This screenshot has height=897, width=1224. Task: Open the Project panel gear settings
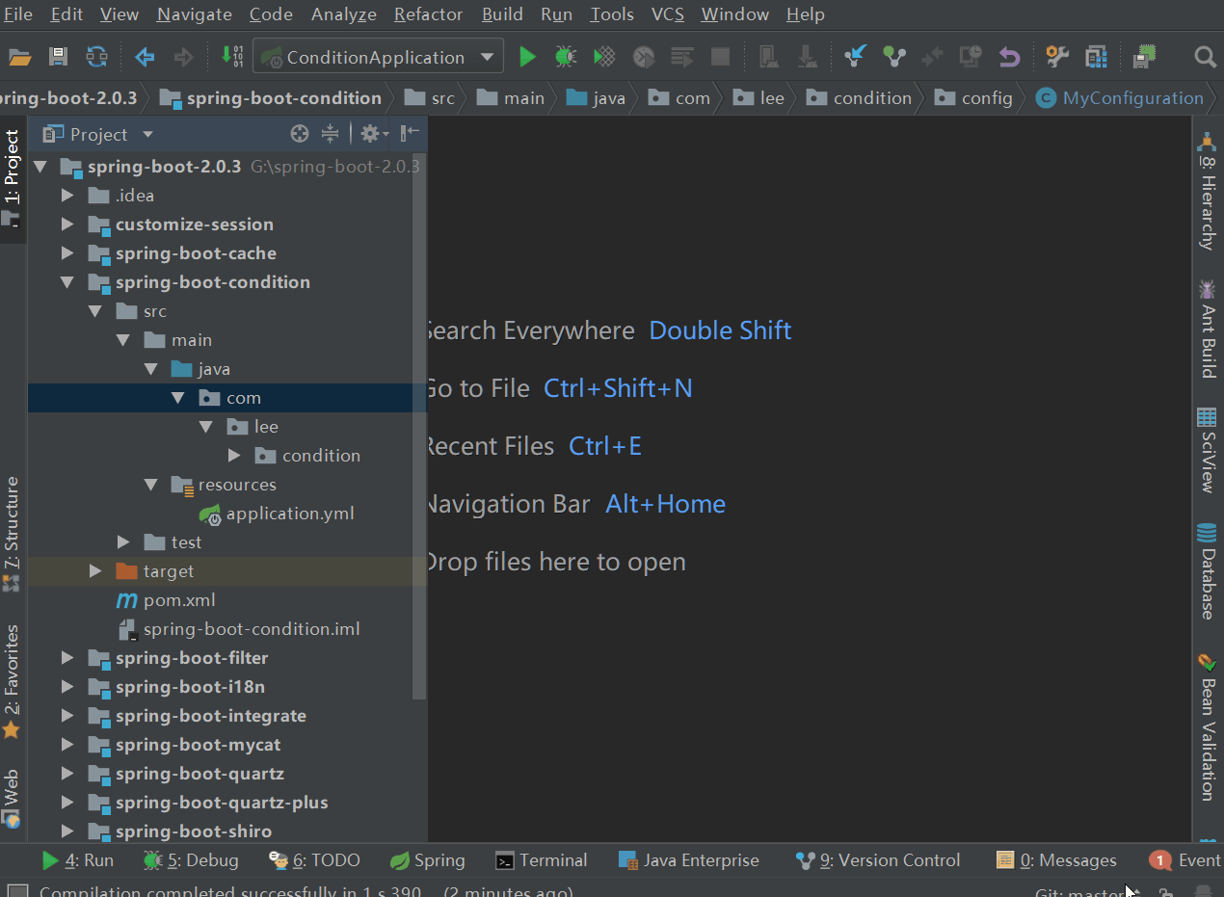(x=374, y=133)
